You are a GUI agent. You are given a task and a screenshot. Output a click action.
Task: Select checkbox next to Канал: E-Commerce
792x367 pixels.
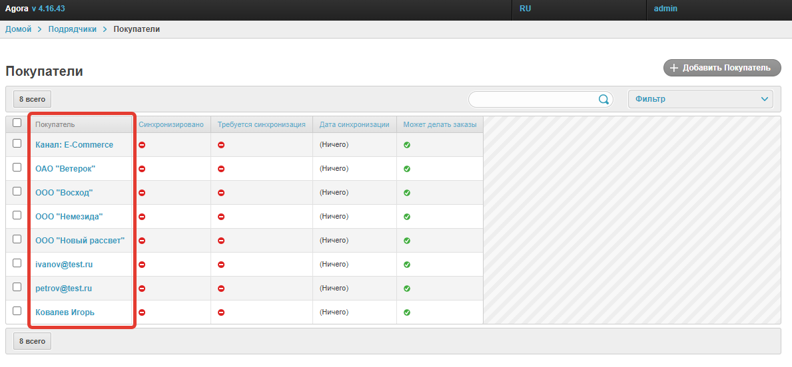pyautogui.click(x=17, y=144)
